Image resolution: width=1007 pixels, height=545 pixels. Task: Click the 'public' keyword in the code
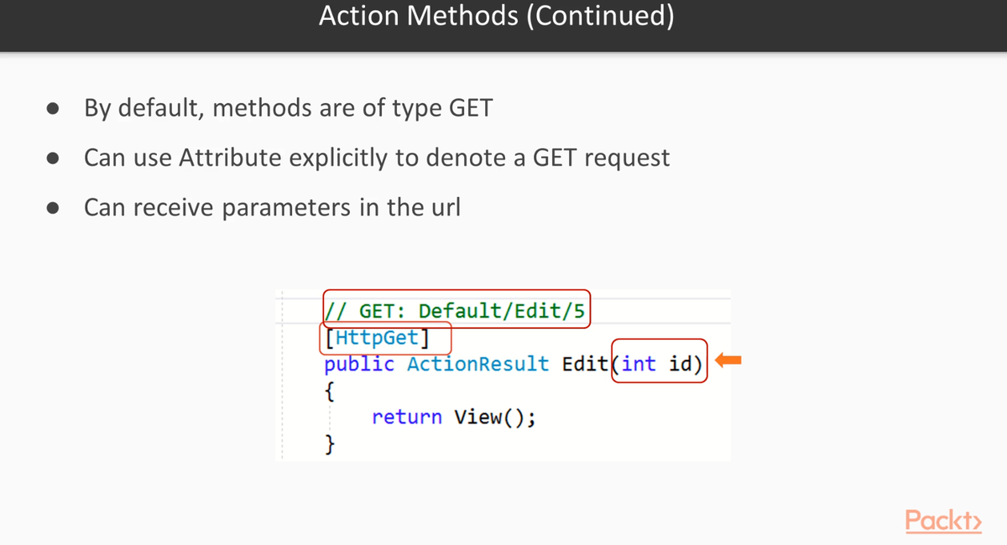coord(359,365)
